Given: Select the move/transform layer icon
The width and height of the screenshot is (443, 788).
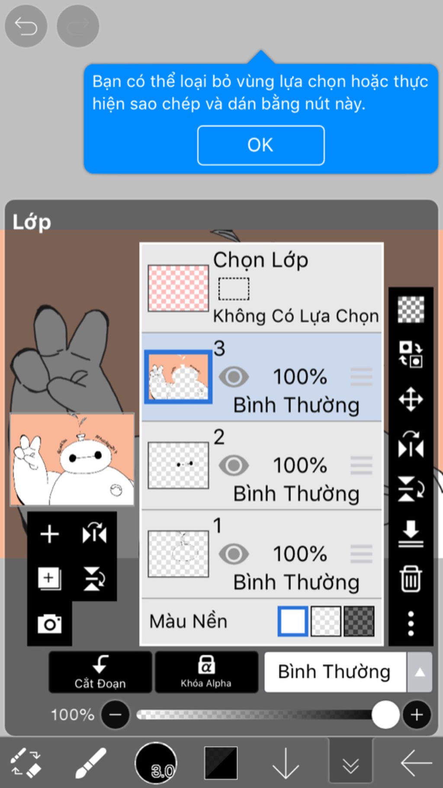Looking at the screenshot, I should pyautogui.click(x=411, y=399).
